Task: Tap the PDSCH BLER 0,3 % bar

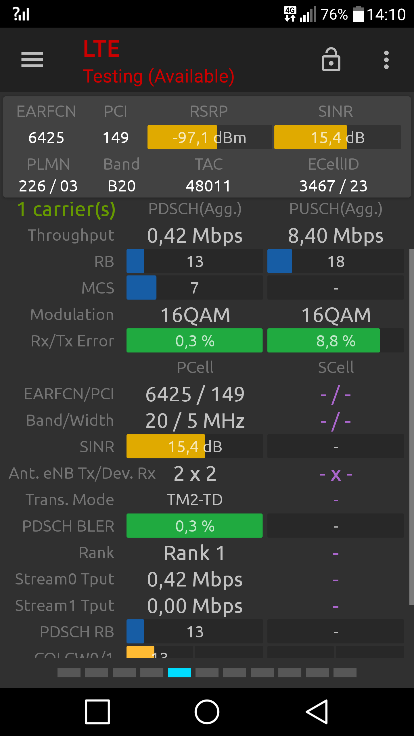Action: tap(195, 526)
